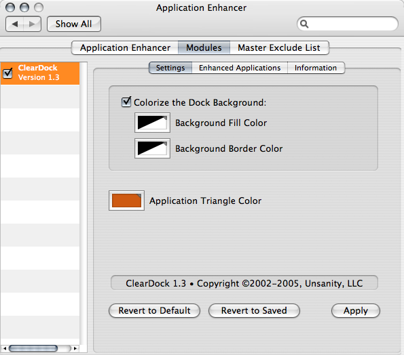Image resolution: width=404 pixels, height=355 pixels.
Task: Open the Master Exclude List tab
Action: click(x=279, y=48)
